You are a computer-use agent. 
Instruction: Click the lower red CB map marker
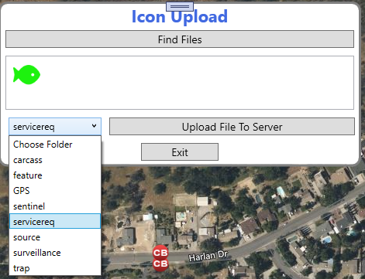tap(160, 264)
